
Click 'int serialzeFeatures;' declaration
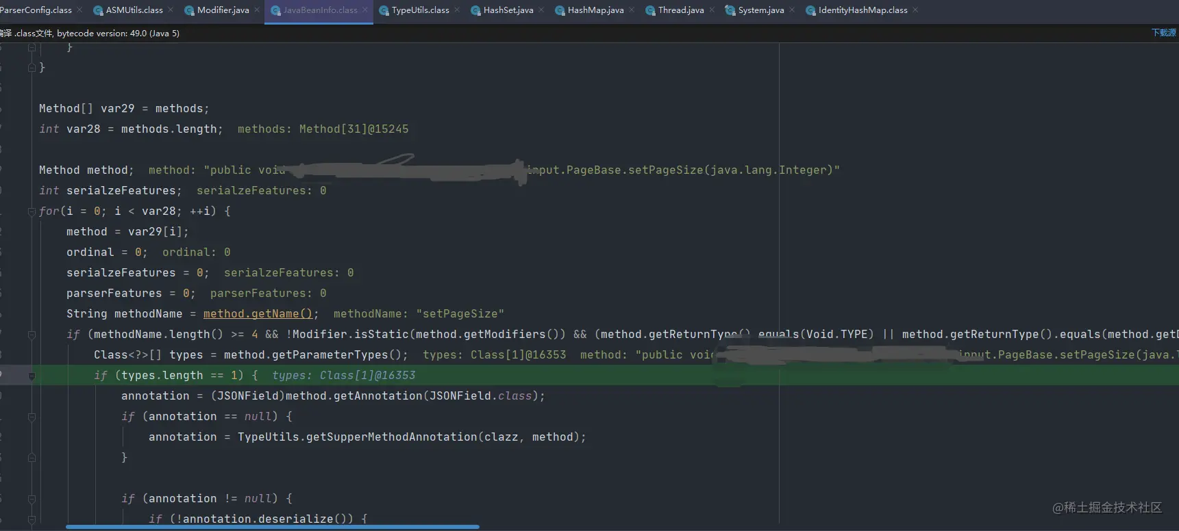click(110, 190)
